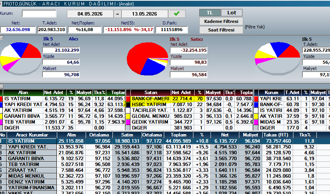
Task: Click the %-34,17 percentage value
Action: pyautogui.click(x=144, y=30)
